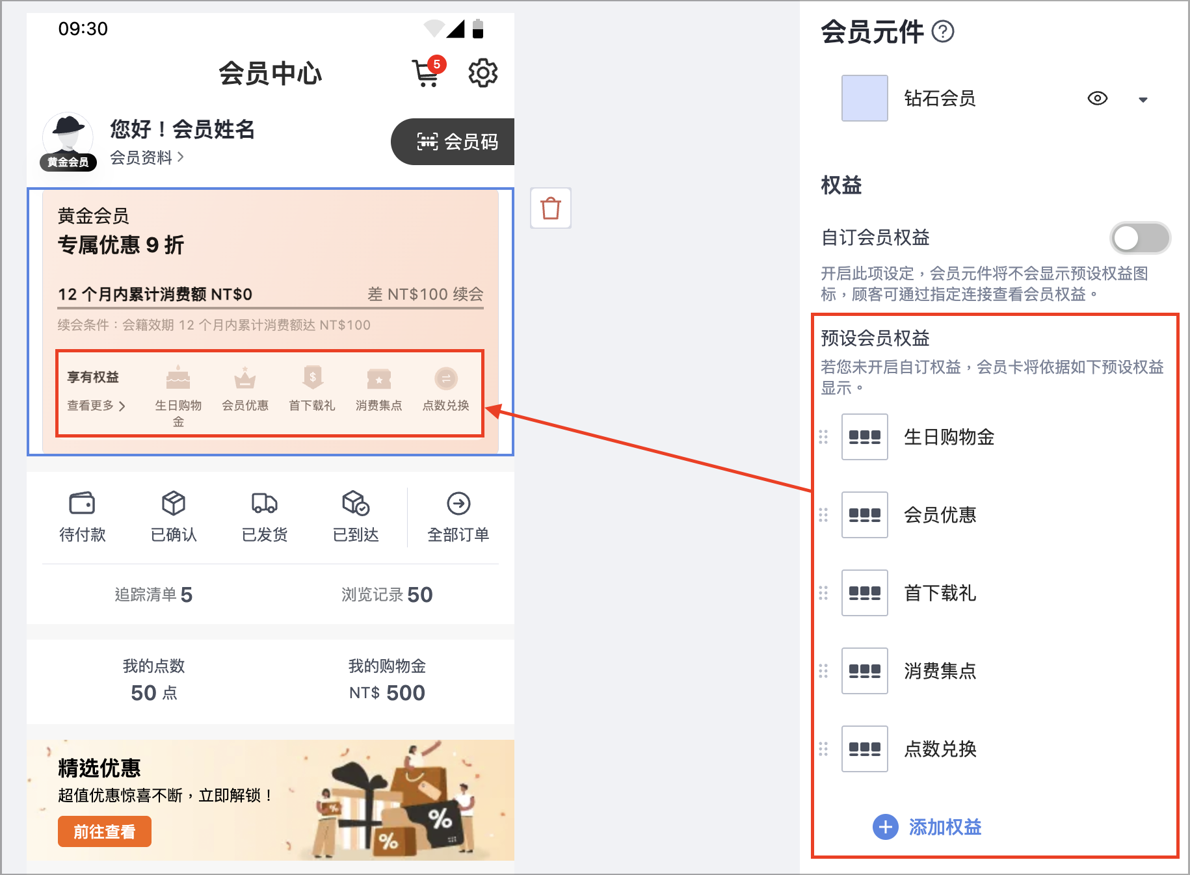
Task: Click 首下载礼 icon box in list
Action: point(865,593)
